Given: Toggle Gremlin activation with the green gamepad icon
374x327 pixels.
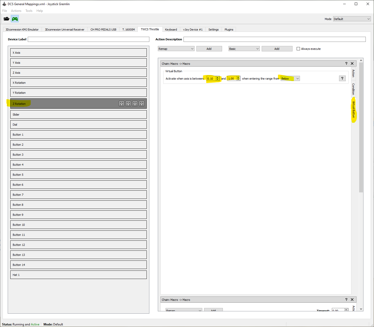Looking at the screenshot, I should point(15,19).
